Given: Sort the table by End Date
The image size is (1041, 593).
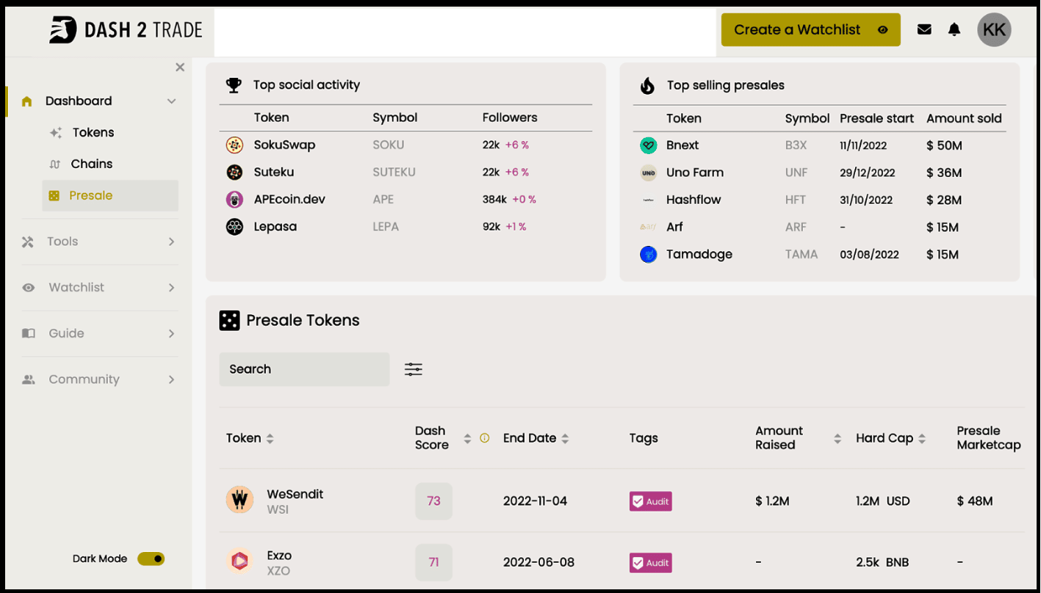Looking at the screenshot, I should [565, 438].
